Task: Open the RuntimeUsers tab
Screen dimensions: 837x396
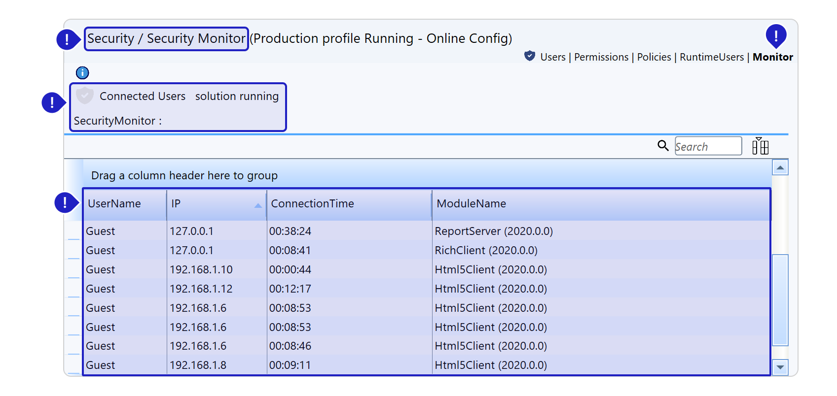Action: (x=711, y=57)
